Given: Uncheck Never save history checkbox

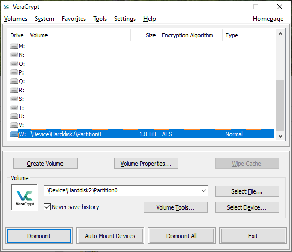Looking at the screenshot, I should click(47, 207).
